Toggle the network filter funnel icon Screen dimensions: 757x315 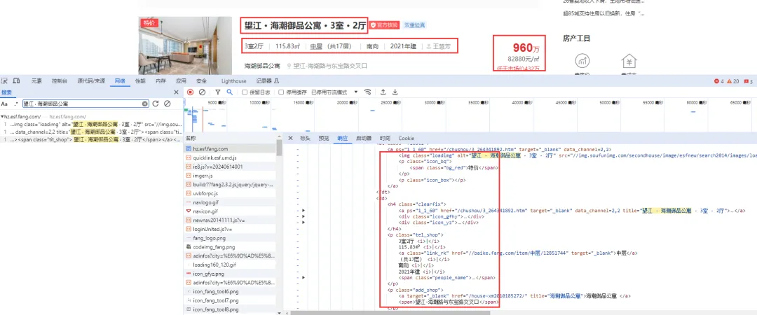click(218, 92)
